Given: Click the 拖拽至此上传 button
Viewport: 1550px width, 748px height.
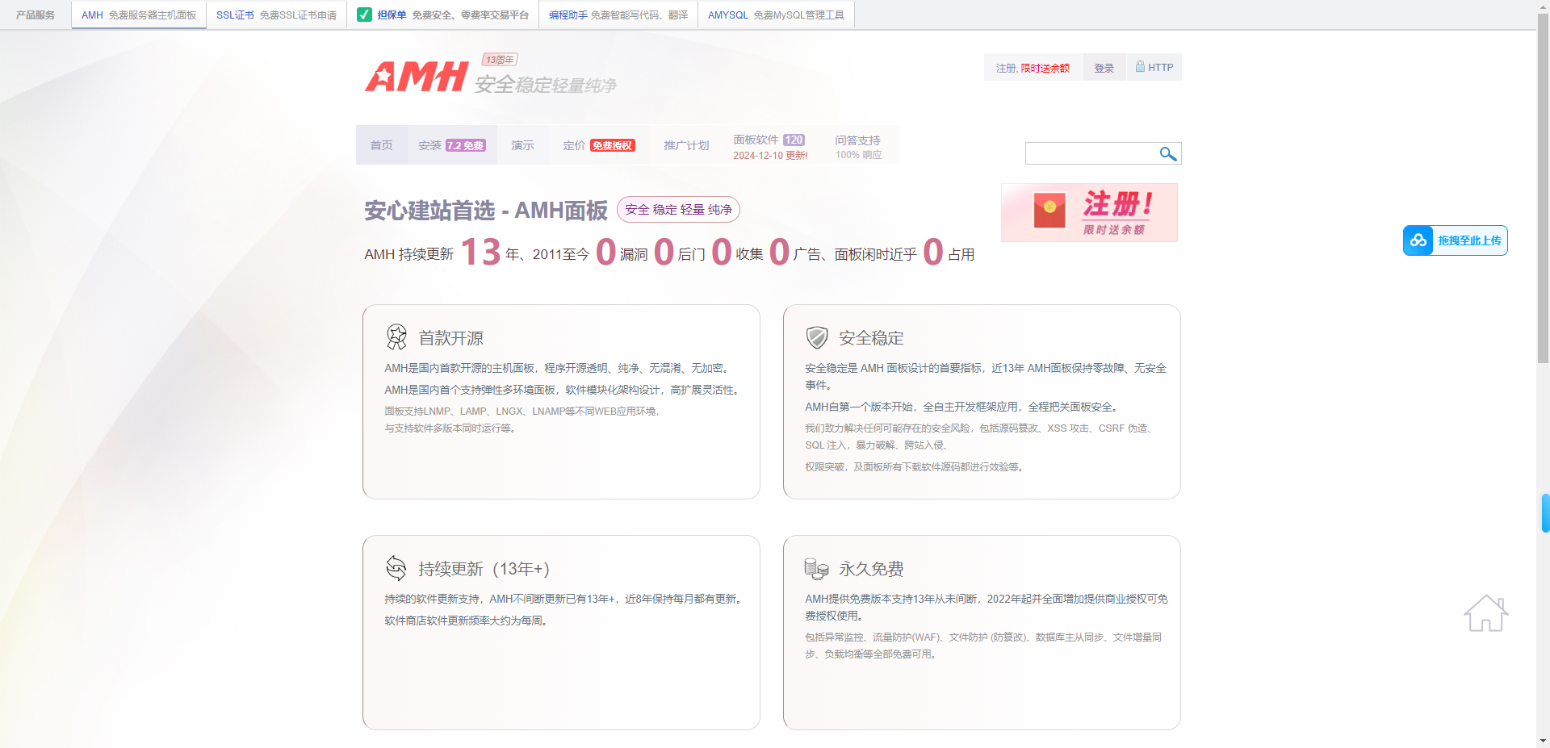Looking at the screenshot, I should (1455, 240).
